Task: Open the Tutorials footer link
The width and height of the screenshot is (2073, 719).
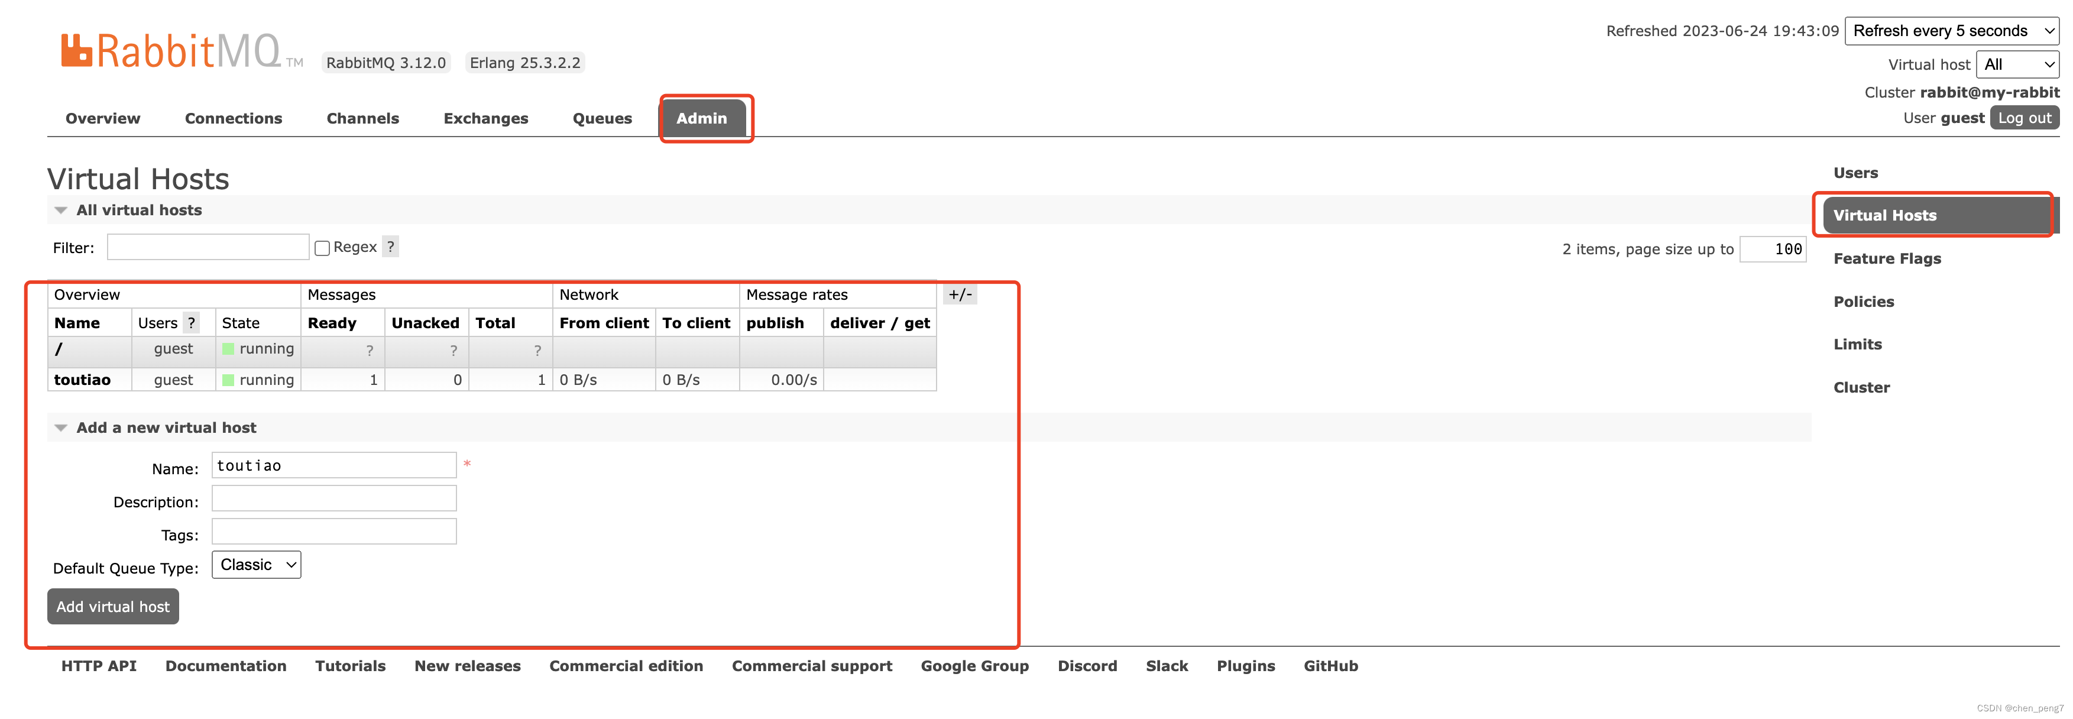Action: (350, 666)
